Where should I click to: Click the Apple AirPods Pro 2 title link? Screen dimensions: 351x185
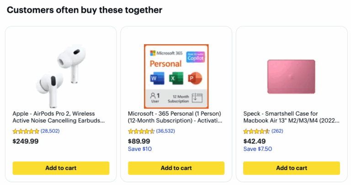[x=58, y=117]
